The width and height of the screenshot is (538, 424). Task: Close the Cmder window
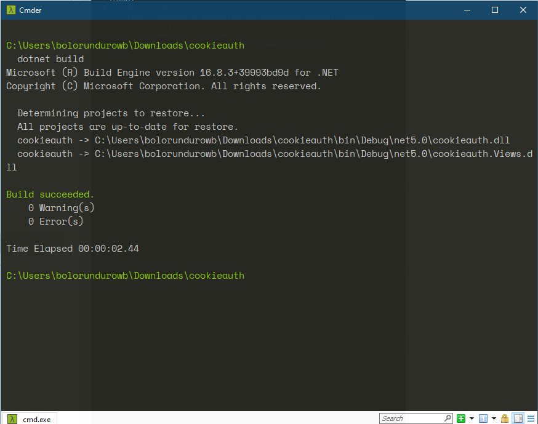point(523,10)
